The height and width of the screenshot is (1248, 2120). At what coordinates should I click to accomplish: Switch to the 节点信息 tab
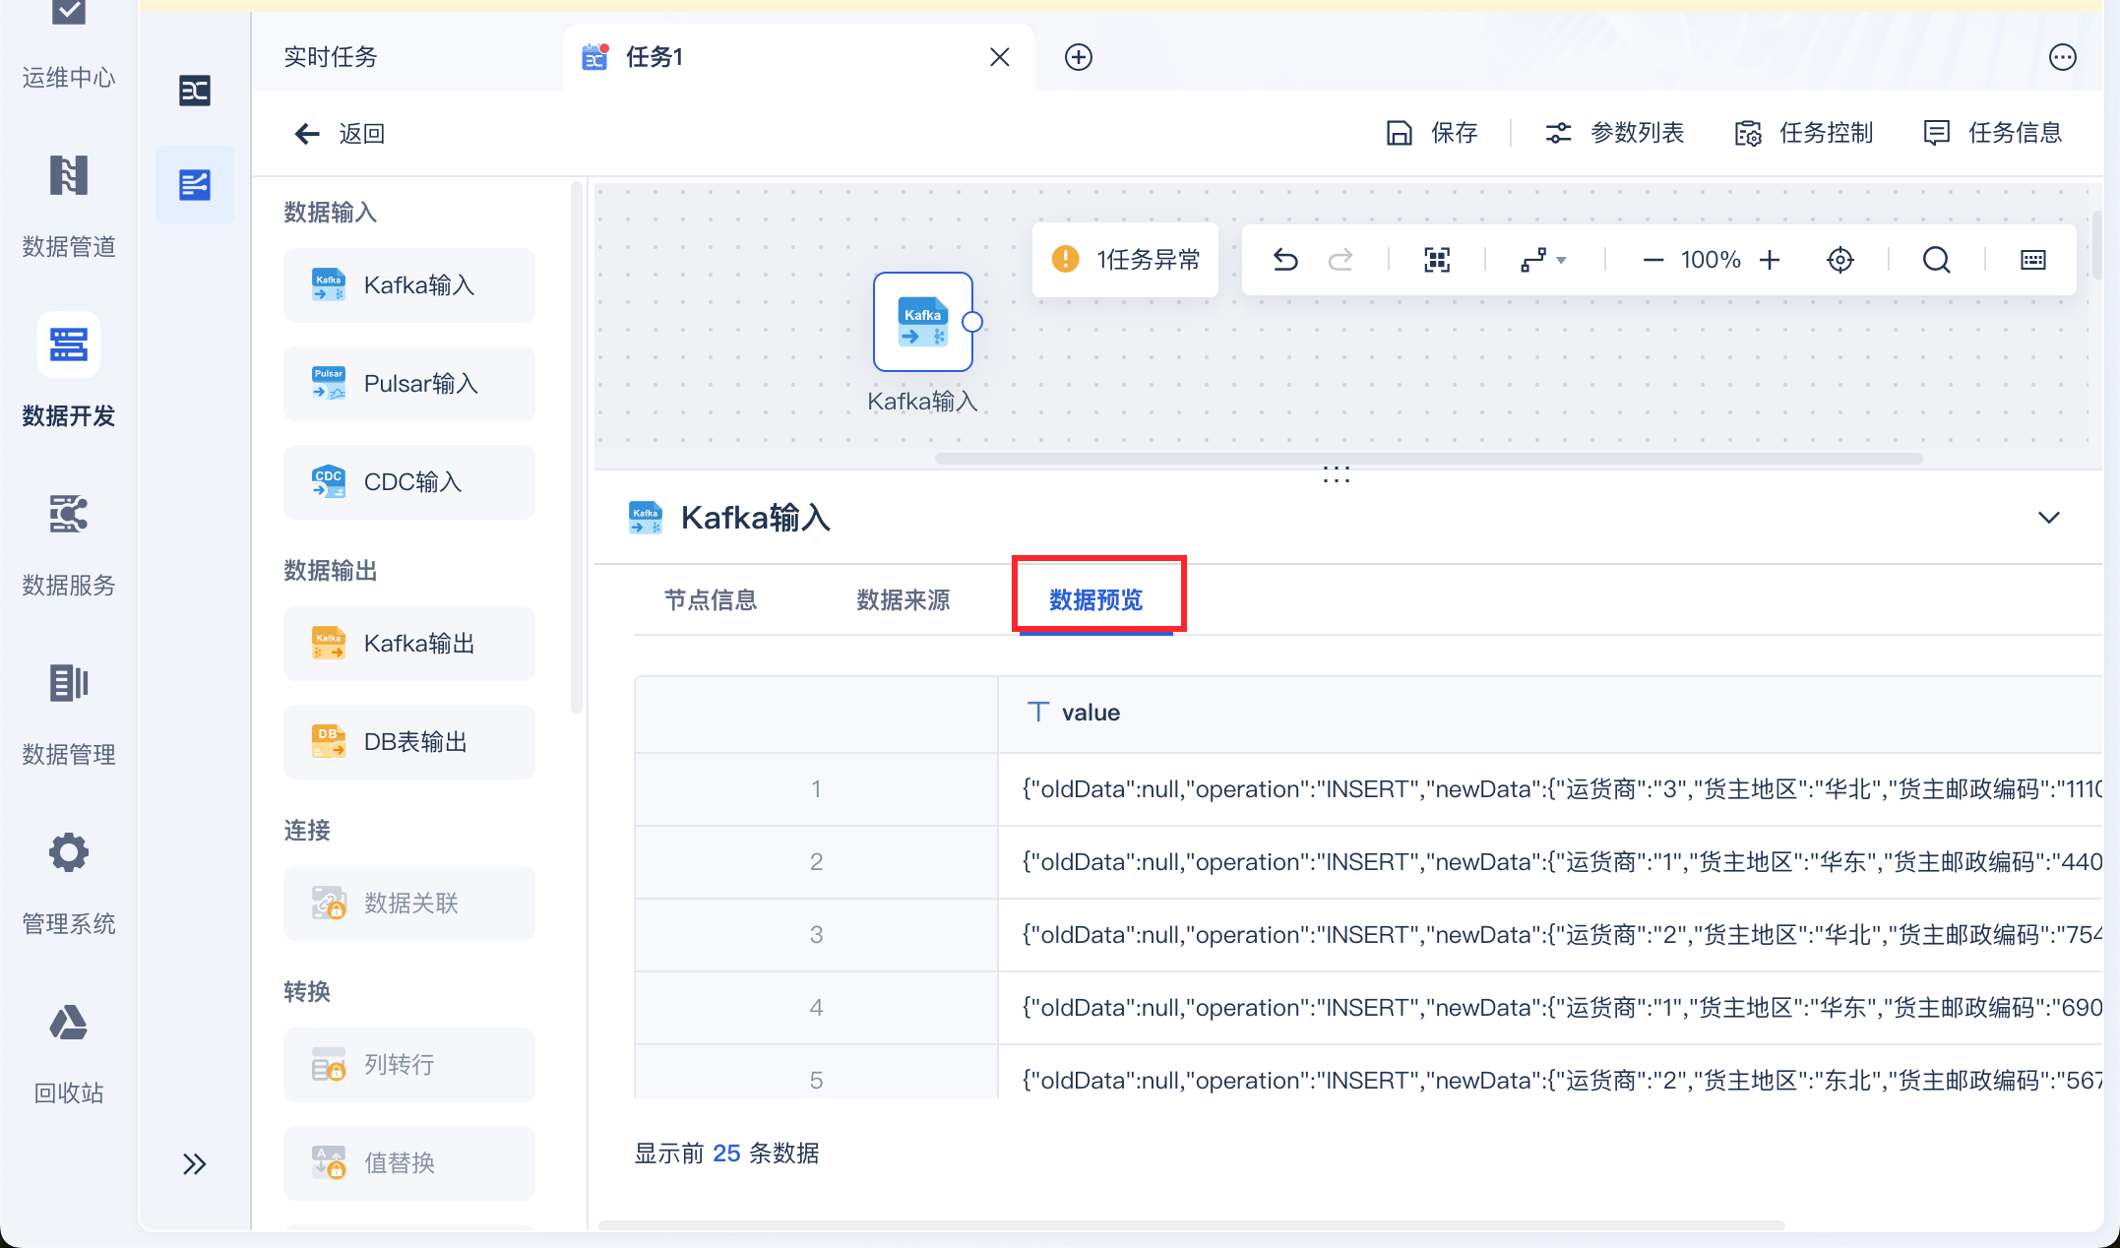[711, 599]
